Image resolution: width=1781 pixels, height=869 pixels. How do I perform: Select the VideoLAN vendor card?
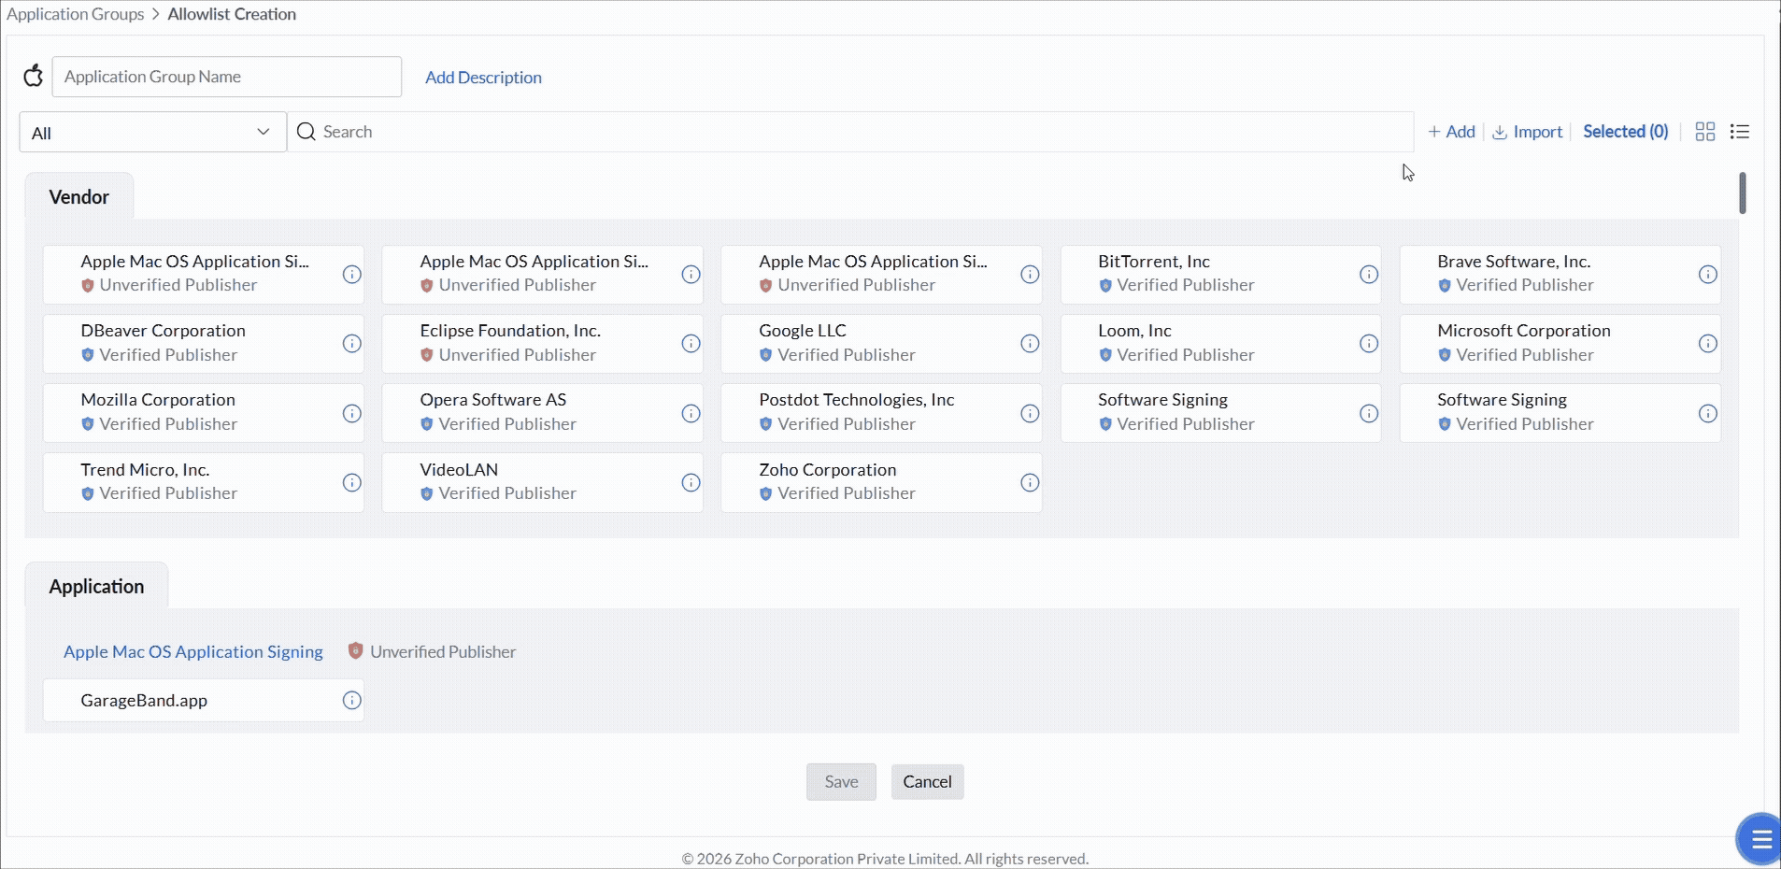point(543,482)
